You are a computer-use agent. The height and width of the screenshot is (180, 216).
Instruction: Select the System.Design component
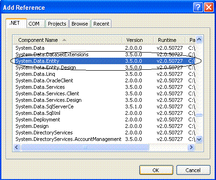coord(104,126)
